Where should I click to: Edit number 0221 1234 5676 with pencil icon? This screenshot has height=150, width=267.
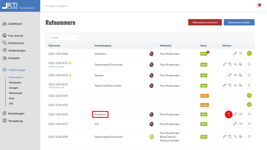pos(235,114)
